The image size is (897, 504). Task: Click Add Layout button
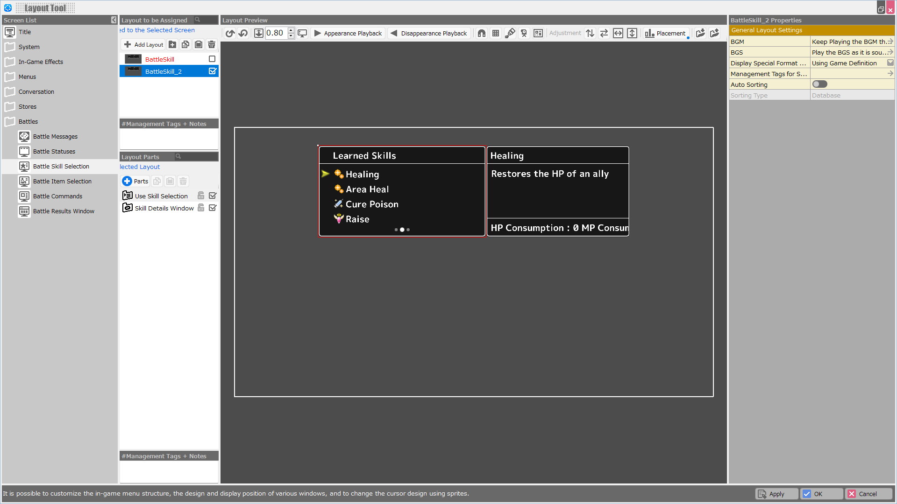click(x=144, y=44)
